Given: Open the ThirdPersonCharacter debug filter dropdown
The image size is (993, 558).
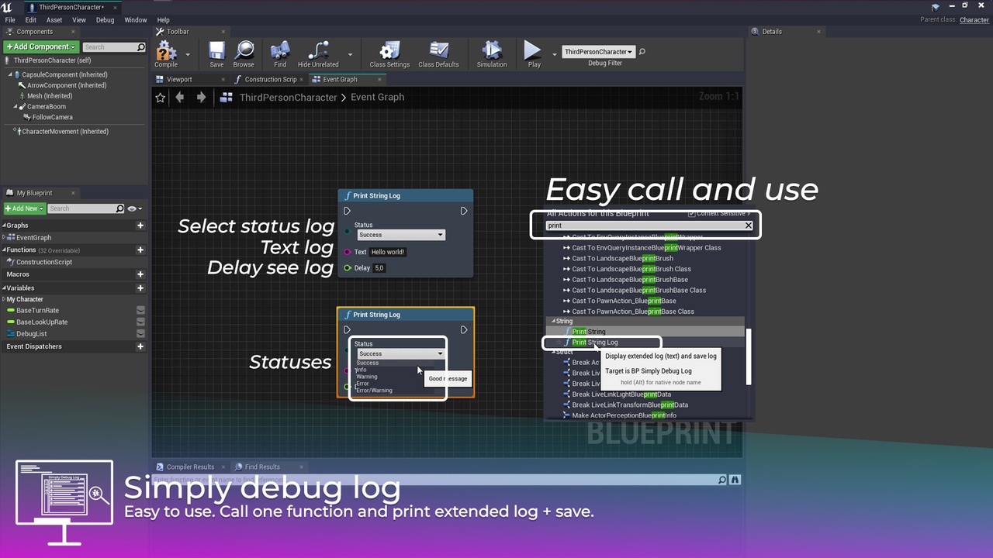Looking at the screenshot, I should pos(598,52).
